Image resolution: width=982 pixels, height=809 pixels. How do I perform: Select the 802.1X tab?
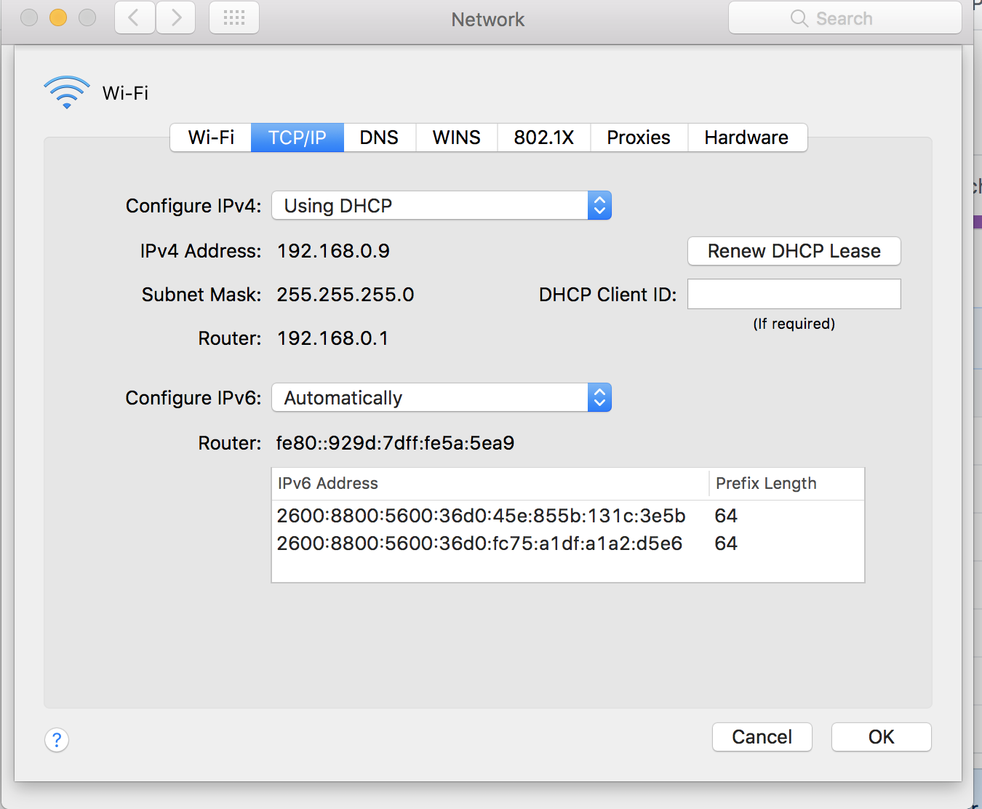point(544,138)
